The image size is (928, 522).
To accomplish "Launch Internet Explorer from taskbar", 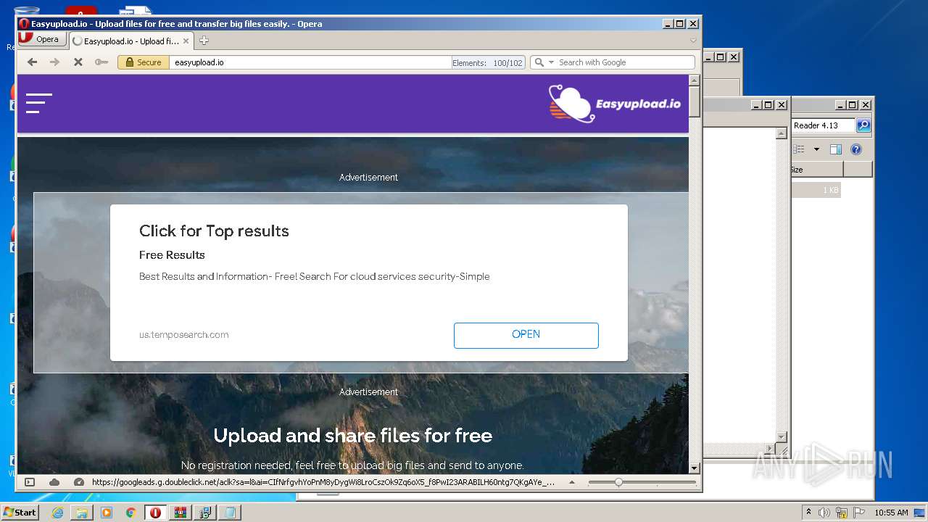I will [57, 513].
